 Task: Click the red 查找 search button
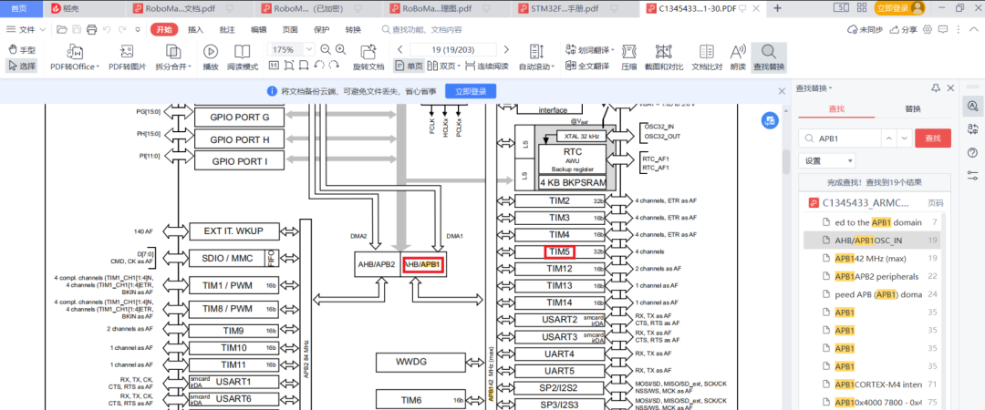pyautogui.click(x=932, y=138)
